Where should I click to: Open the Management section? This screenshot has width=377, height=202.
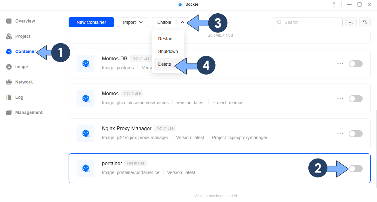pos(24,112)
